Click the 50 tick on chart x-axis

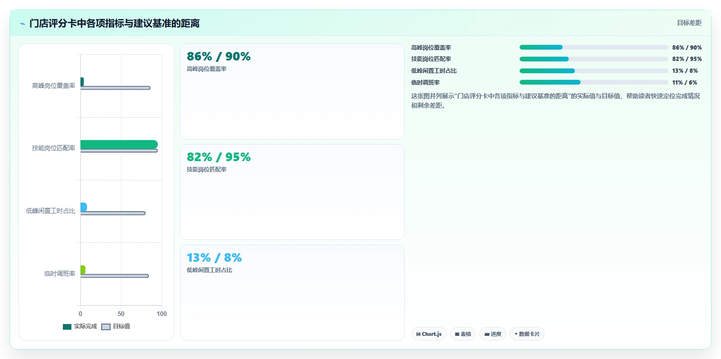[121, 314]
